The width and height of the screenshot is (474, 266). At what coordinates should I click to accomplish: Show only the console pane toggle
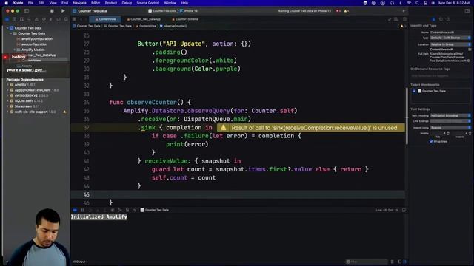coord(405,262)
